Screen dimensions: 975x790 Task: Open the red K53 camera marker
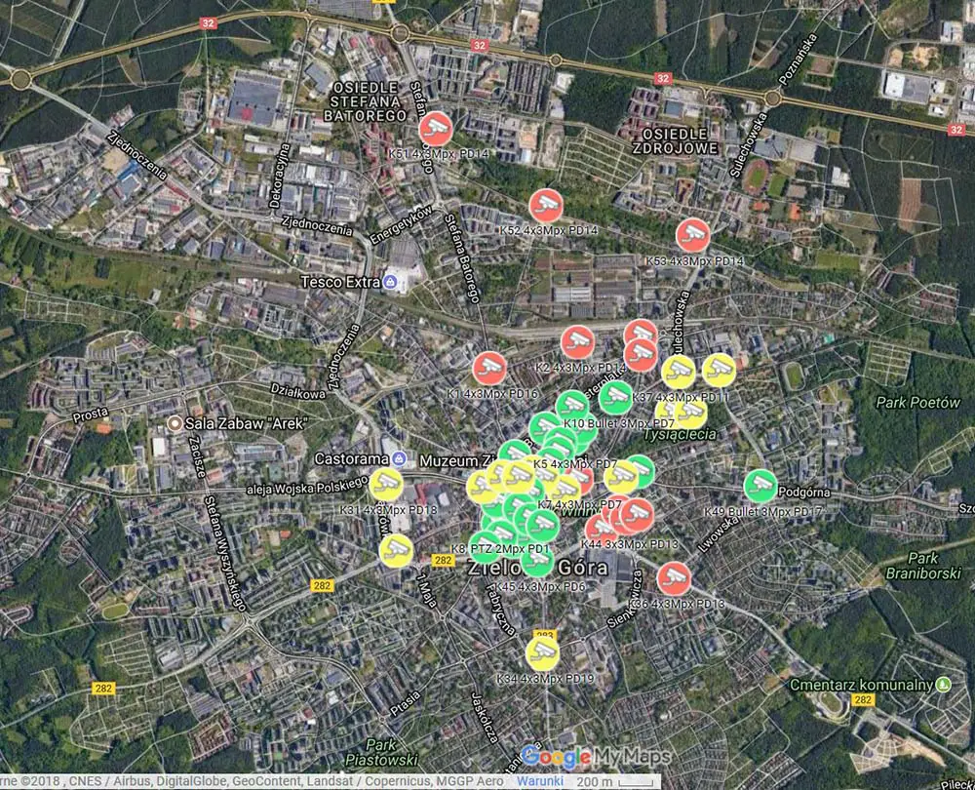(693, 235)
